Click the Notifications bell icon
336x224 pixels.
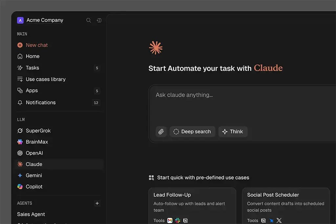[x=20, y=103]
